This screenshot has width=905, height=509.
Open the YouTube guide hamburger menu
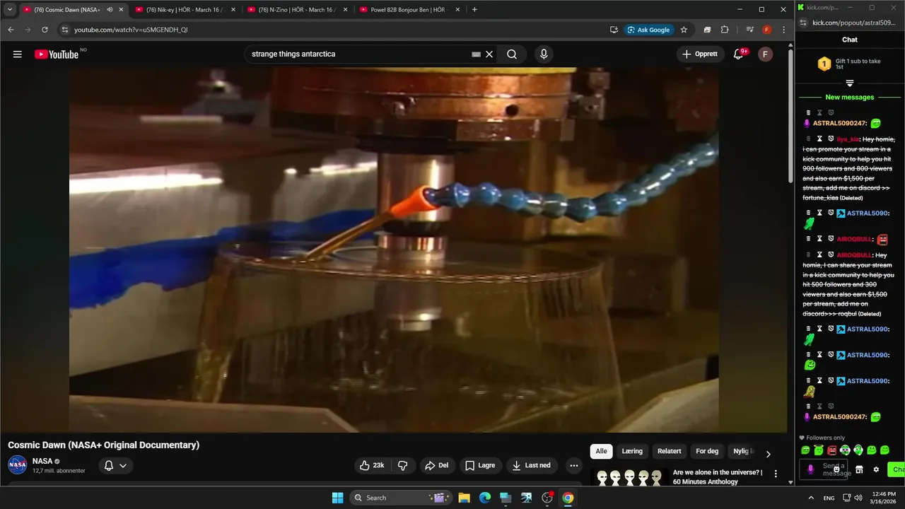pos(18,54)
